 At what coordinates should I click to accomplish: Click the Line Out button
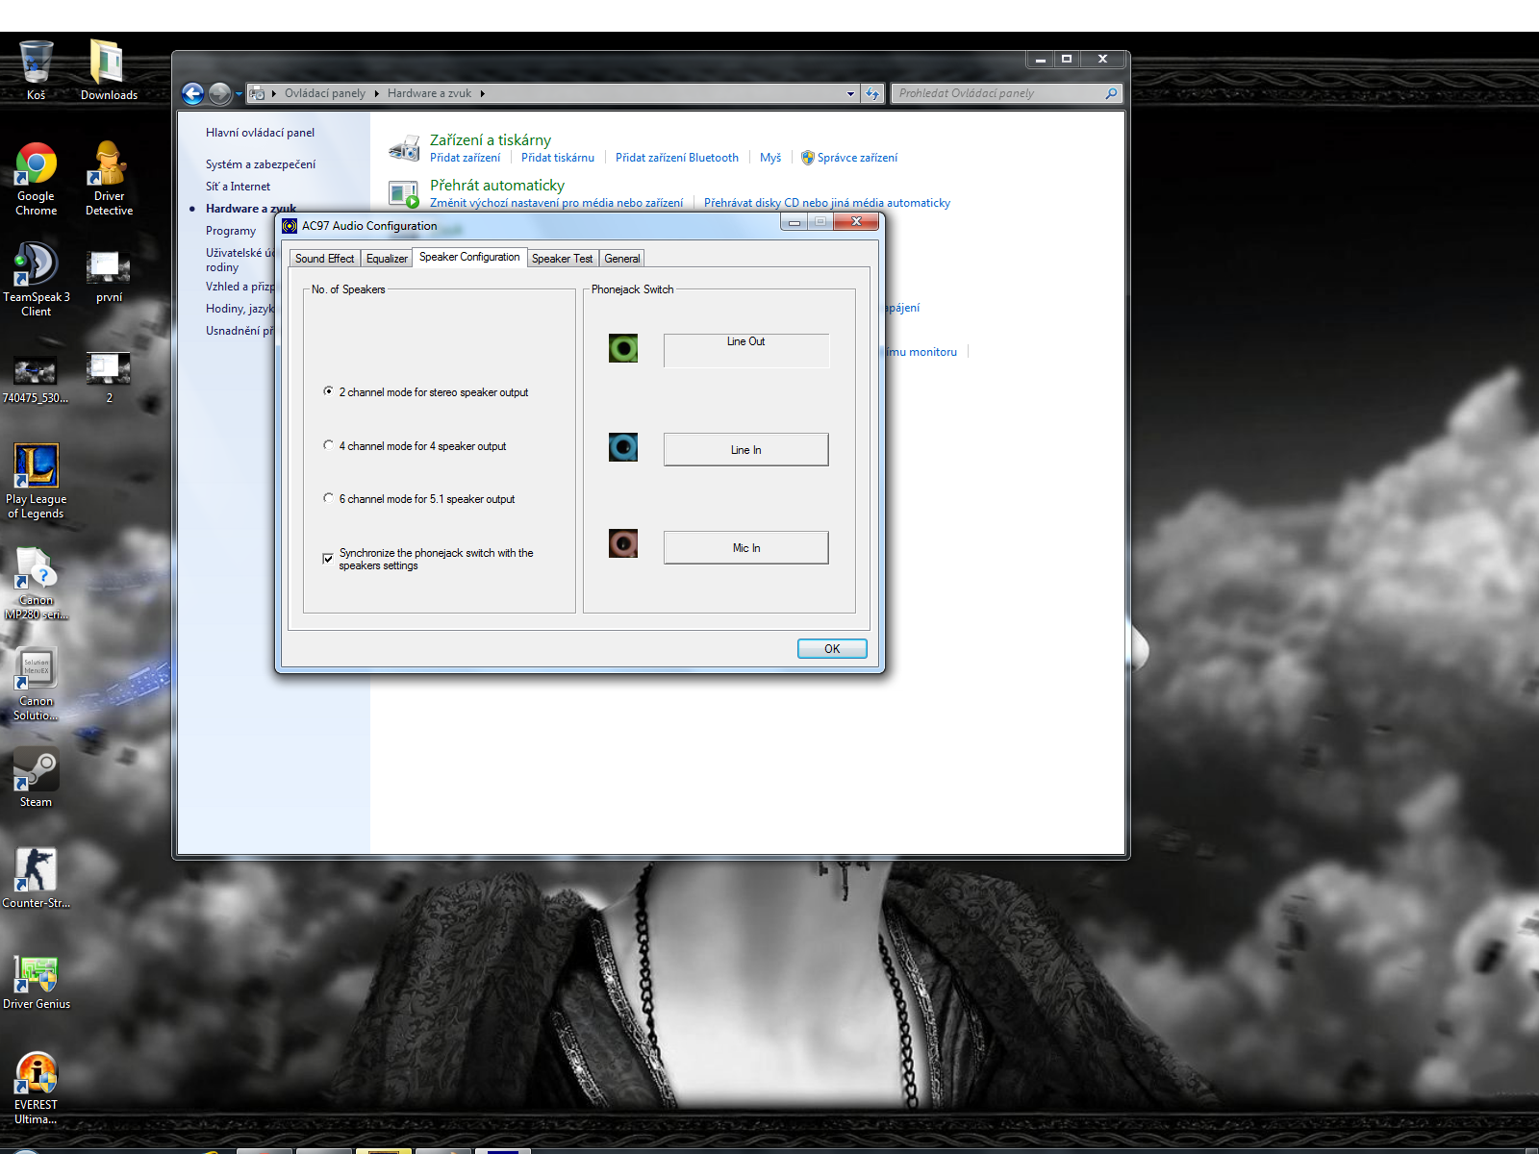746,351
